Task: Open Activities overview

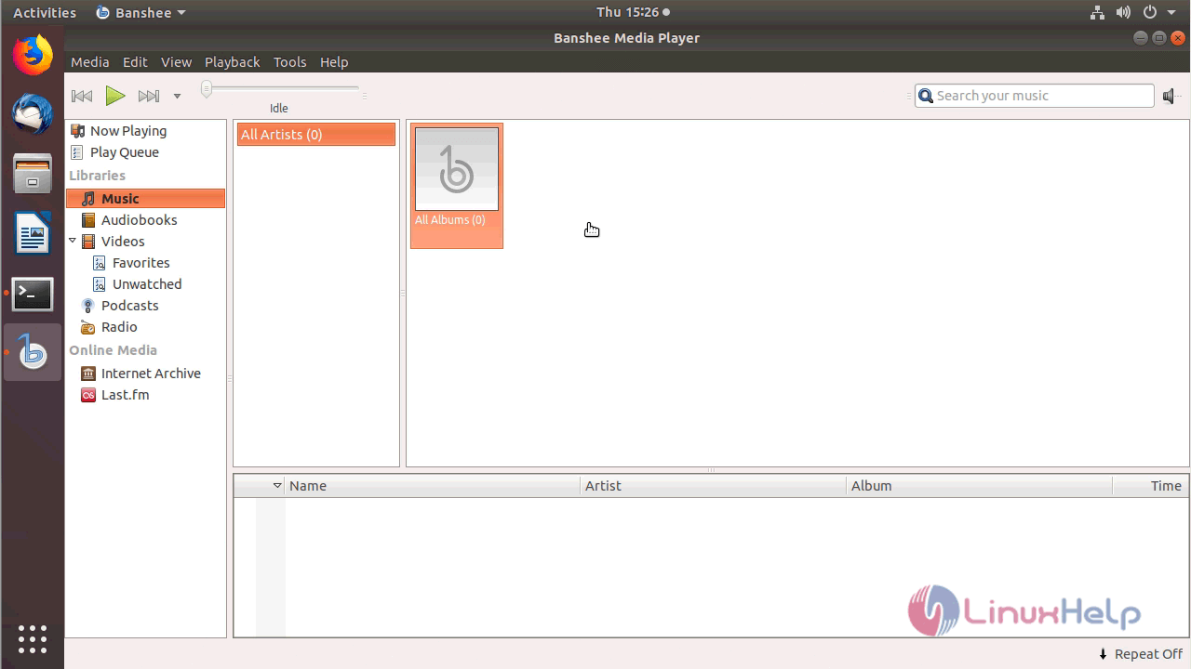Action: (45, 12)
